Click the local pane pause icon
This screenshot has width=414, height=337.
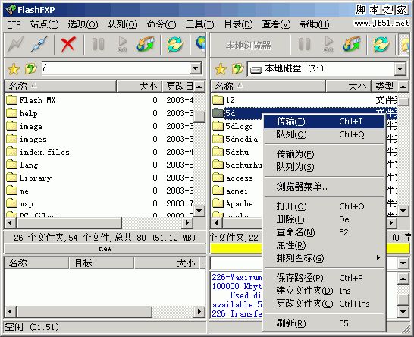pos(304,45)
